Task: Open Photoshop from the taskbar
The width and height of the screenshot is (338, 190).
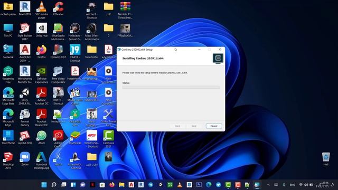Action: pos(199,185)
